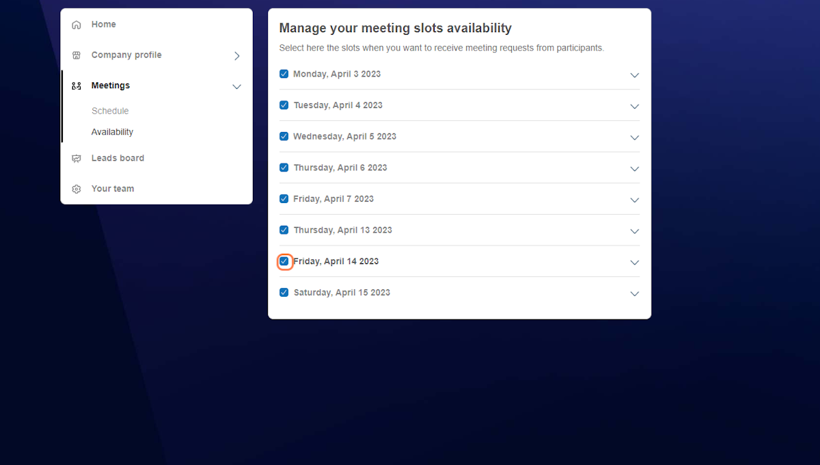Uncheck the highlighted Friday, April 14 checkbox
Image resolution: width=820 pixels, height=465 pixels.
coord(284,261)
